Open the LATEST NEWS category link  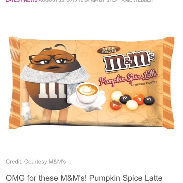click(x=21, y=1)
